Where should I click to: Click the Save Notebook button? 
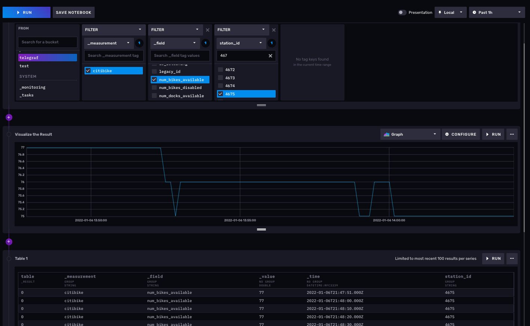point(73,12)
